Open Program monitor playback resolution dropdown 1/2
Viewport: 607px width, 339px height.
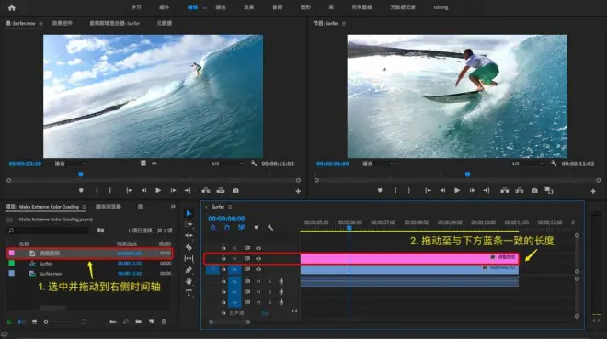pyautogui.click(x=528, y=164)
